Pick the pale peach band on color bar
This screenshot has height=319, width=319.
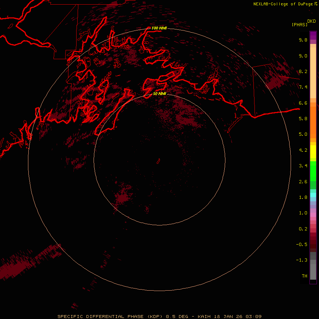(313, 73)
